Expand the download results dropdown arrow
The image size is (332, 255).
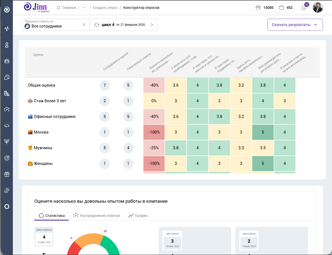[316, 25]
